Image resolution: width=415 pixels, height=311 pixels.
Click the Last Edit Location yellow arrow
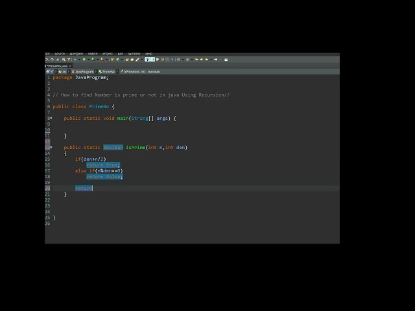tap(196, 60)
